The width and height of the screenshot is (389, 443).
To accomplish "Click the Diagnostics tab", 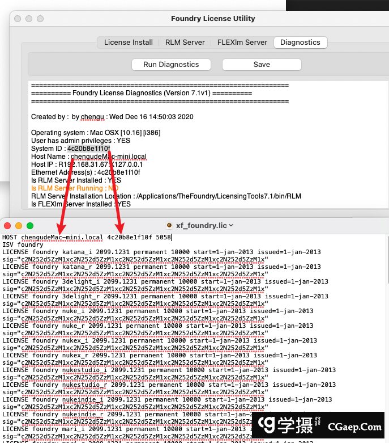I will [x=300, y=43].
